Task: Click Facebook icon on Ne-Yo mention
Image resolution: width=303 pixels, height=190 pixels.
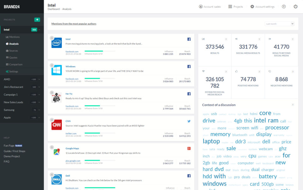Action: click(x=189, y=94)
